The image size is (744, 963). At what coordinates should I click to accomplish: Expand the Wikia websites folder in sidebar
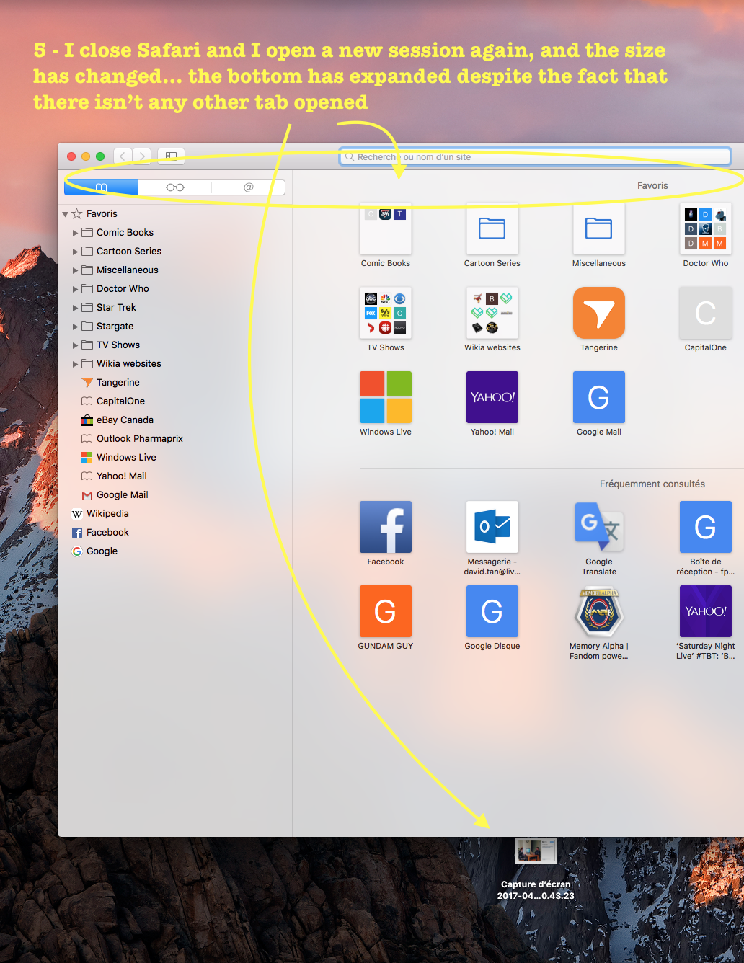76,364
